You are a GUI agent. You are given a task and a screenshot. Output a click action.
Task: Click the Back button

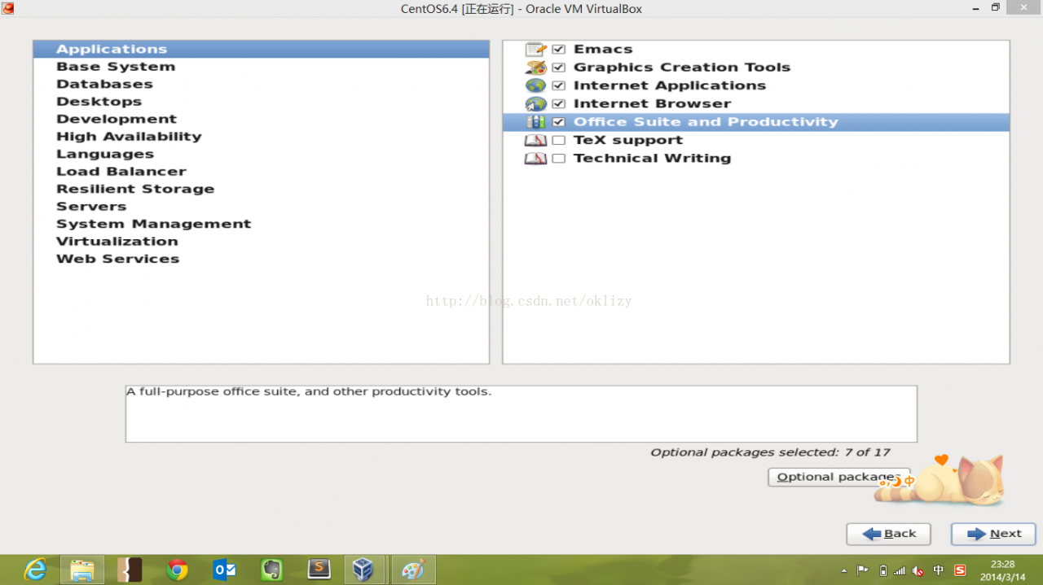[888, 534]
